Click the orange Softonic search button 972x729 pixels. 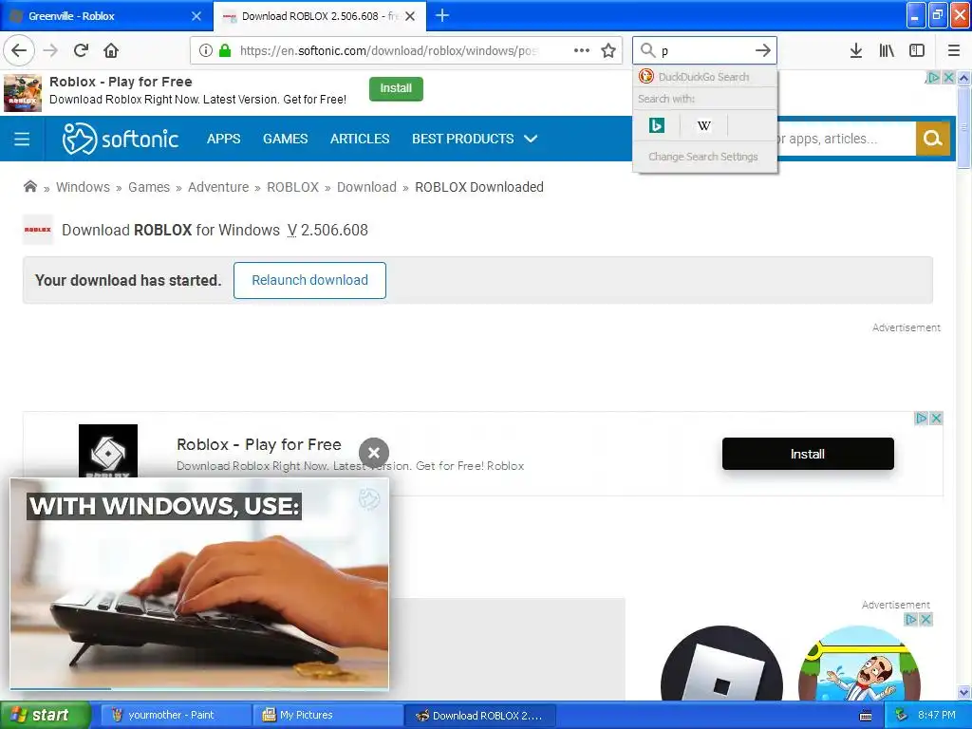[x=933, y=139]
